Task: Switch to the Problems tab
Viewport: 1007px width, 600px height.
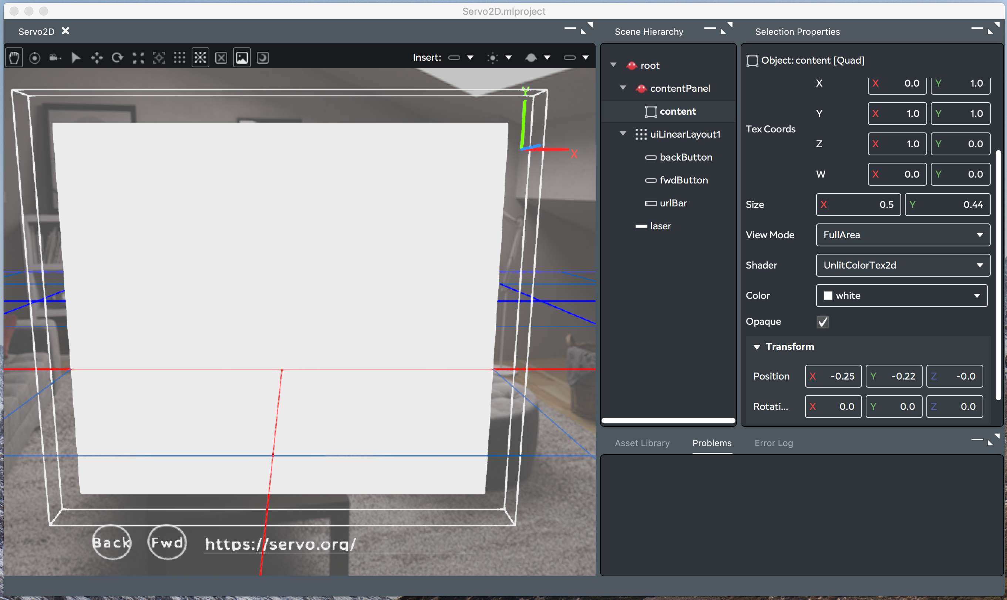Action: click(712, 443)
